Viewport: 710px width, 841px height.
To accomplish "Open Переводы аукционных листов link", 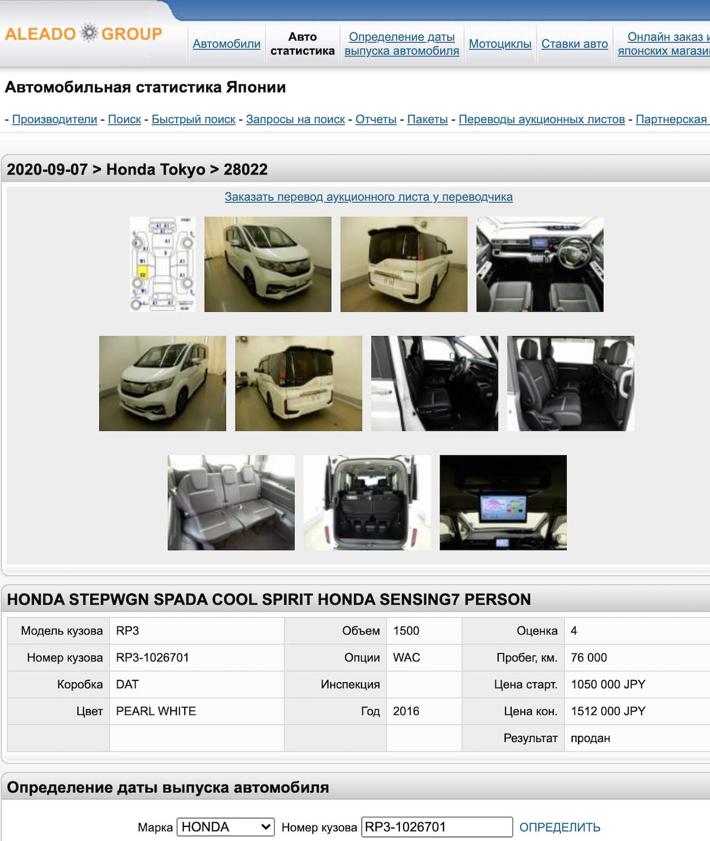I will pyautogui.click(x=542, y=119).
